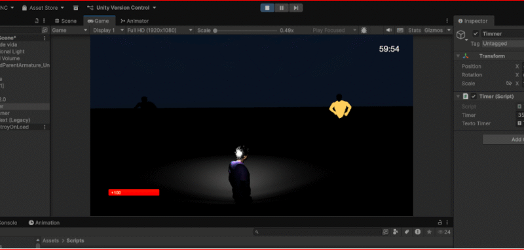Toggle the Gizmos button

(x=434, y=30)
